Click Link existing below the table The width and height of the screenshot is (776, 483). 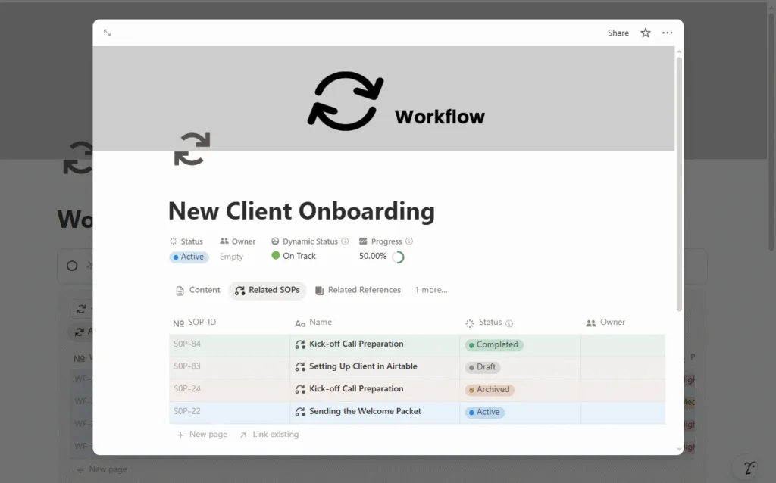tap(269, 435)
